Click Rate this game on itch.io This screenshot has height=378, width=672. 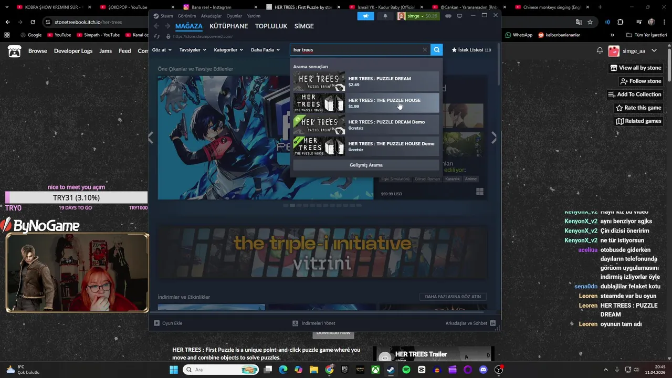638,108
